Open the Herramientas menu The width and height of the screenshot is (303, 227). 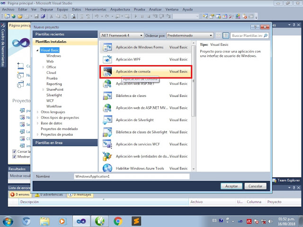[x=96, y=9]
